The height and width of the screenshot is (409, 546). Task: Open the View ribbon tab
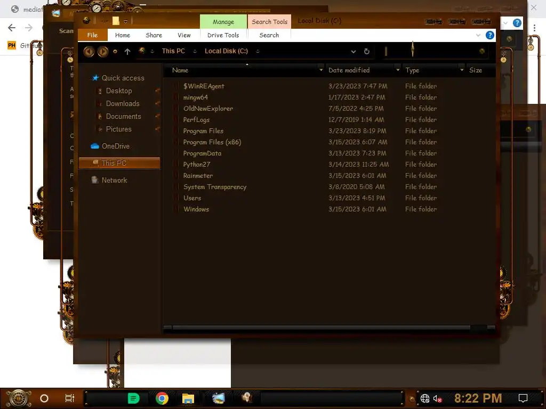coord(184,35)
